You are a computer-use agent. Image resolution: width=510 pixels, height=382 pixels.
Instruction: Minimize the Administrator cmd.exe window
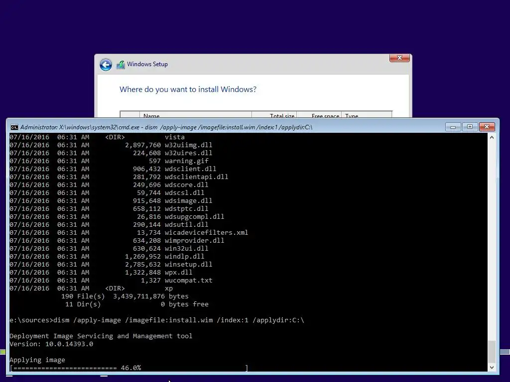pyautogui.click(x=453, y=127)
